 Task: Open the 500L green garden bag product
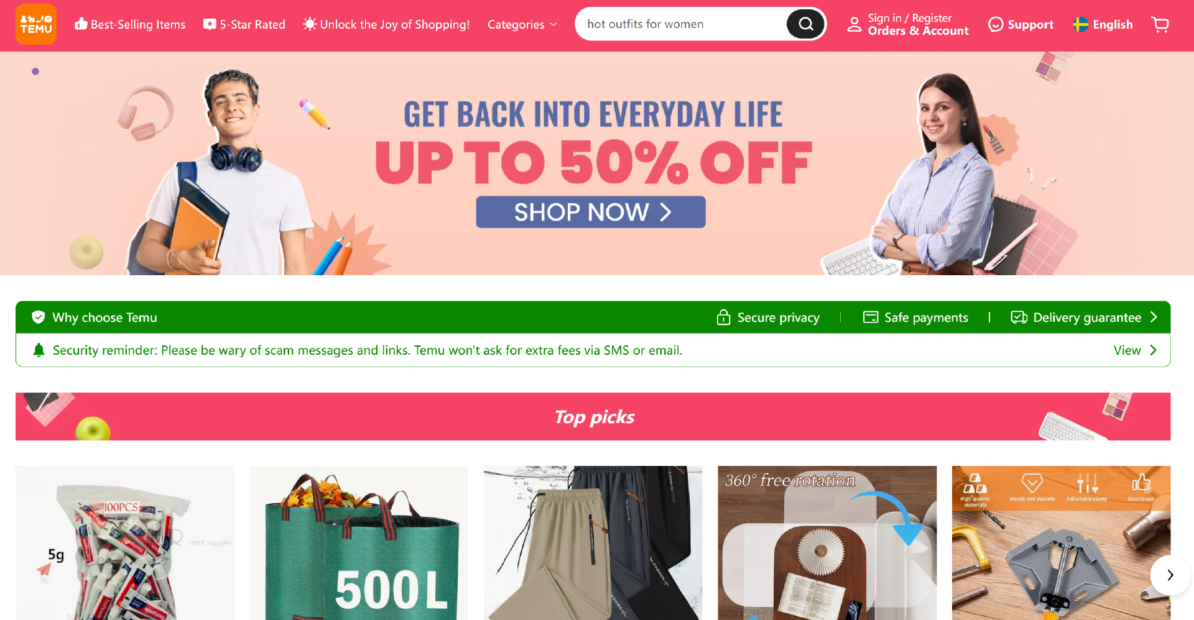pyautogui.click(x=359, y=543)
